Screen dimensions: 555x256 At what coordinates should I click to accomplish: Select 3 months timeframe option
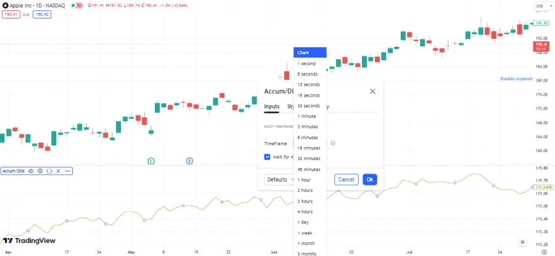[x=310, y=253]
